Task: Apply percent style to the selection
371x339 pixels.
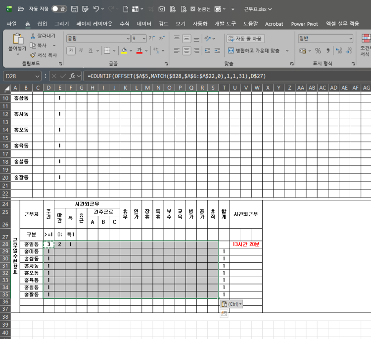Action: point(318,50)
